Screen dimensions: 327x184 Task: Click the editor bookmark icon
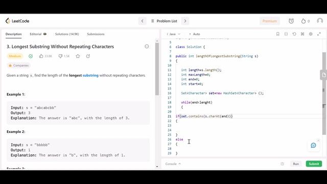277,34
